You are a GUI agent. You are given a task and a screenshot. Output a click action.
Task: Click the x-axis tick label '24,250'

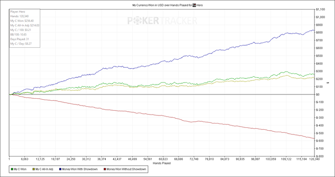click(71, 159)
